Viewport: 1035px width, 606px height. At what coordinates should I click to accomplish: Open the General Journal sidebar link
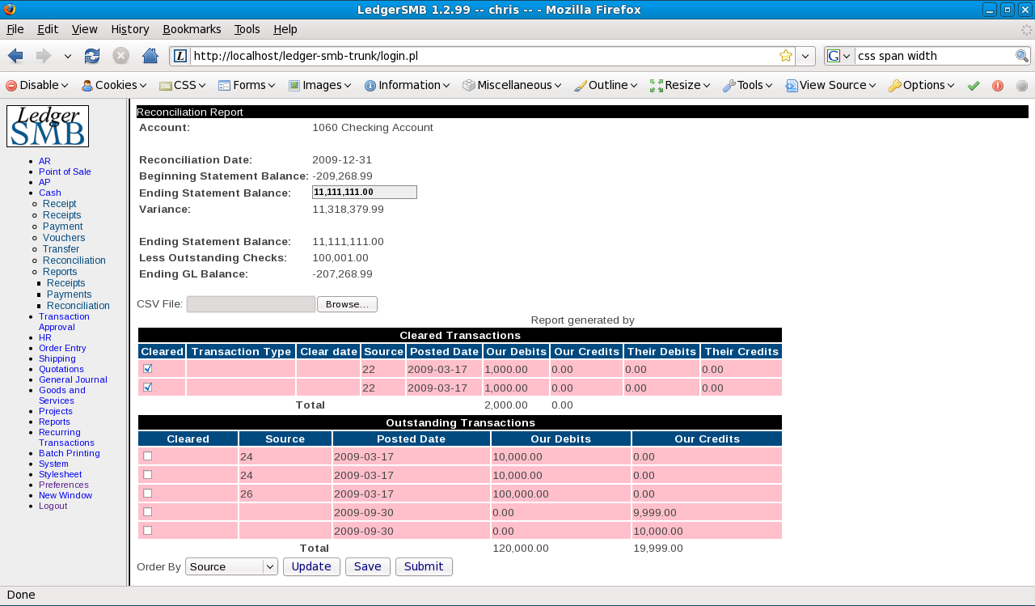click(x=73, y=379)
